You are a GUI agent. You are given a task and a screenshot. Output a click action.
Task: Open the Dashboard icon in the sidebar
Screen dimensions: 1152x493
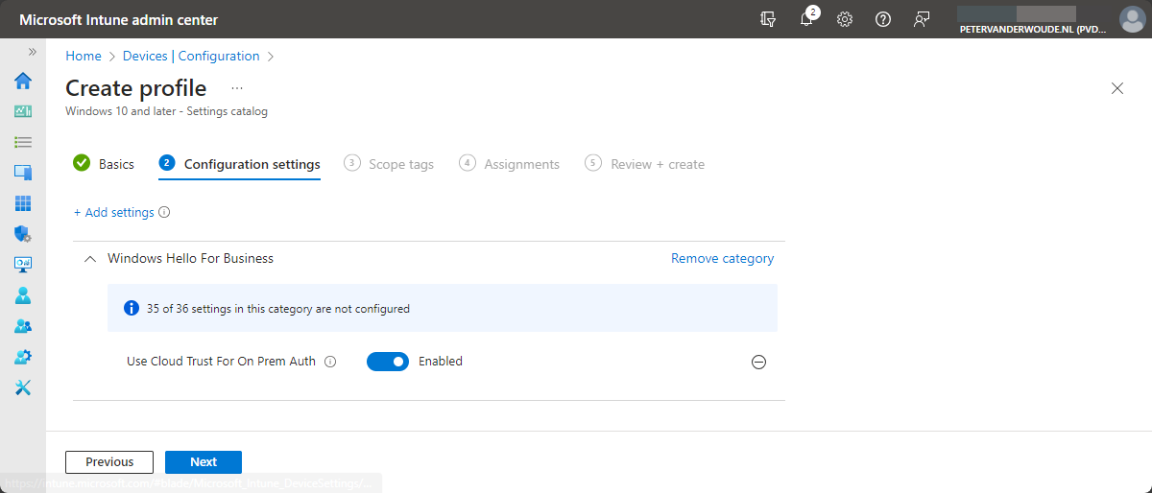23,111
